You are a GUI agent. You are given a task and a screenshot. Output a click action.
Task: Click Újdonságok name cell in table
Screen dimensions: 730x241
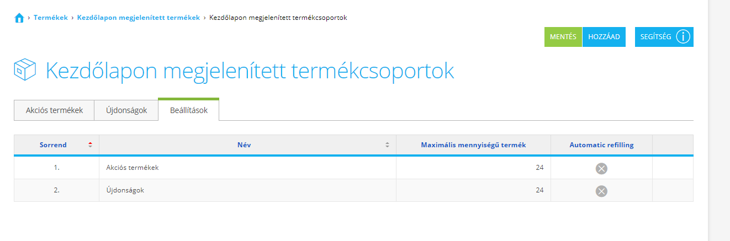point(247,190)
